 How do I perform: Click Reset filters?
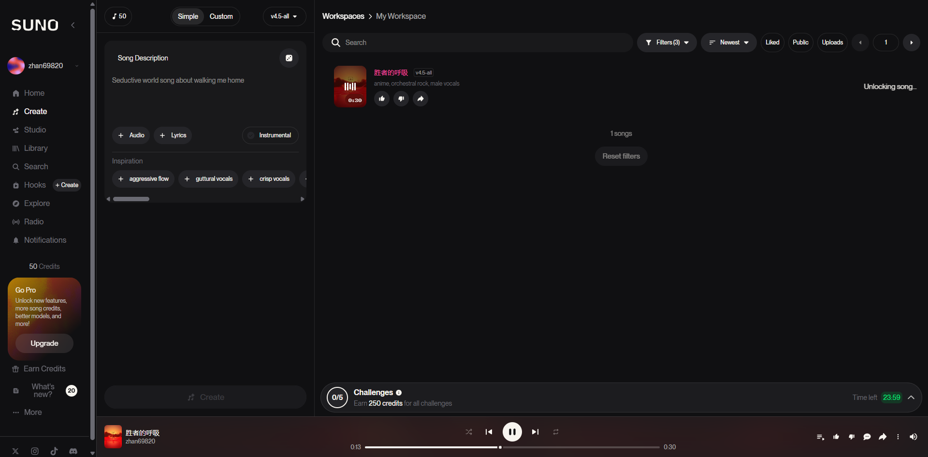click(x=621, y=156)
